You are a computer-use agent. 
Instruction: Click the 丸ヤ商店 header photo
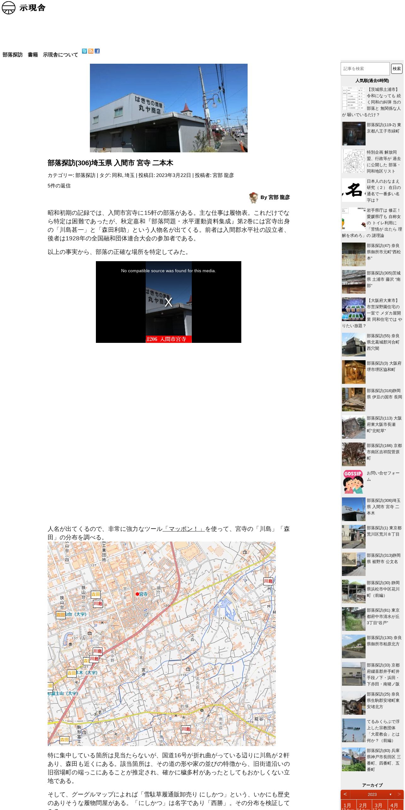point(169,108)
